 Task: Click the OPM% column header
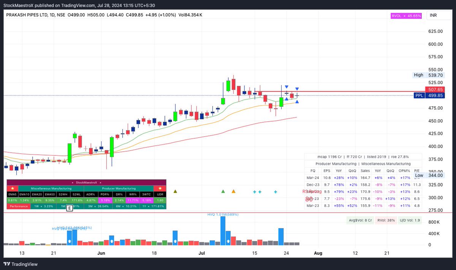point(404,171)
